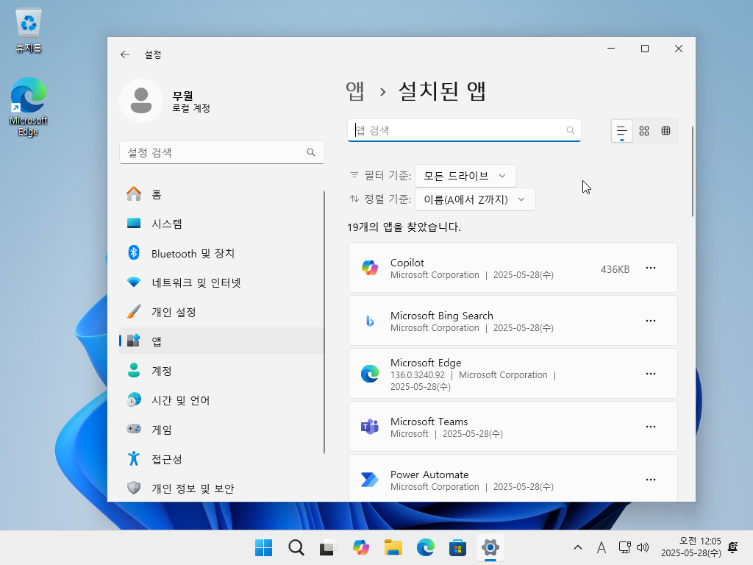Screen dimensions: 753x565
Task: Click the Power Automate app icon
Action: (370, 480)
